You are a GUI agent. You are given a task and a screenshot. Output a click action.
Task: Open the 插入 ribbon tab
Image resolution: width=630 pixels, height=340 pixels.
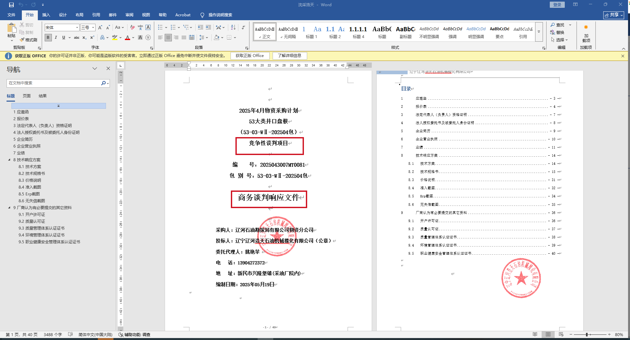point(46,15)
